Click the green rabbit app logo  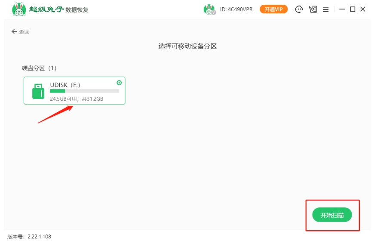tap(18, 9)
